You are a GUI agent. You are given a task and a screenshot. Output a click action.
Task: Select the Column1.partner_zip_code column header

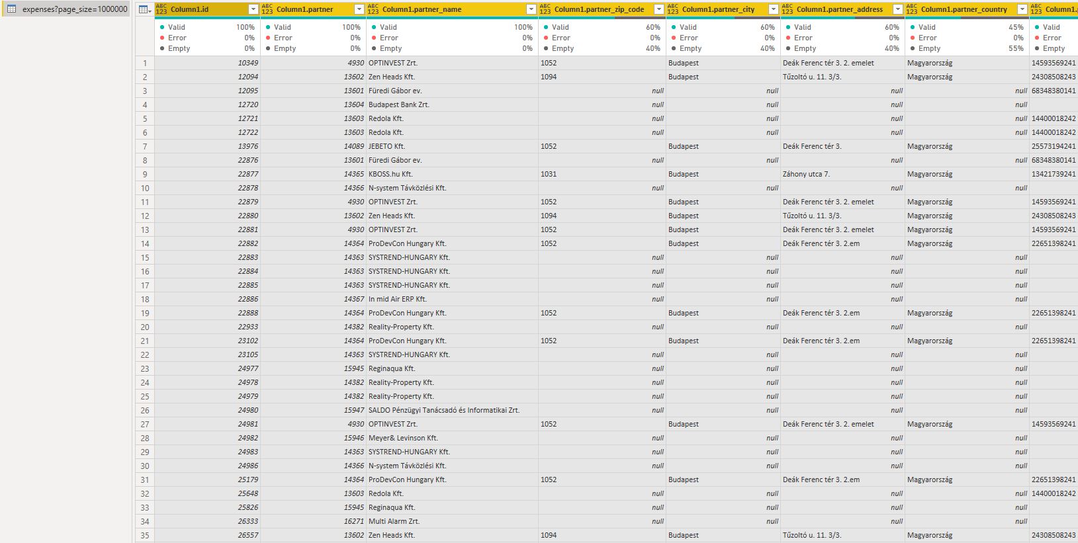tap(602, 9)
